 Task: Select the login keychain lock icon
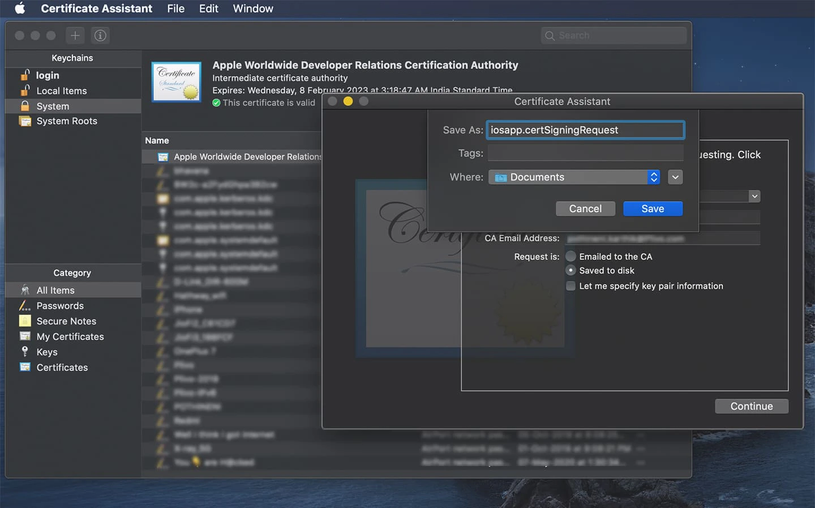click(25, 75)
